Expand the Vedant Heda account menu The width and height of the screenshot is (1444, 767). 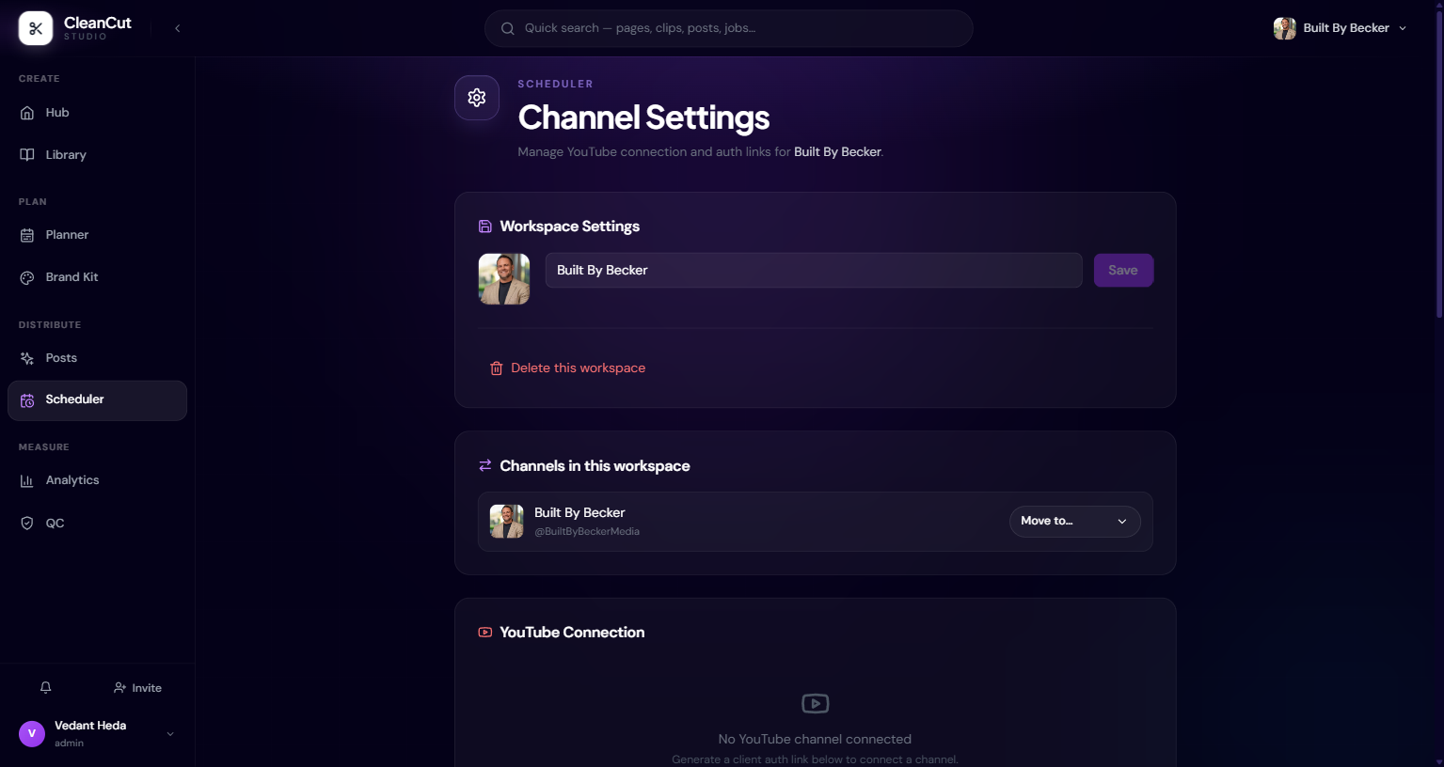click(x=97, y=733)
